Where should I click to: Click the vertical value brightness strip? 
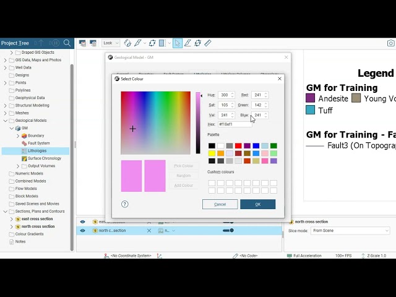tap(198, 123)
